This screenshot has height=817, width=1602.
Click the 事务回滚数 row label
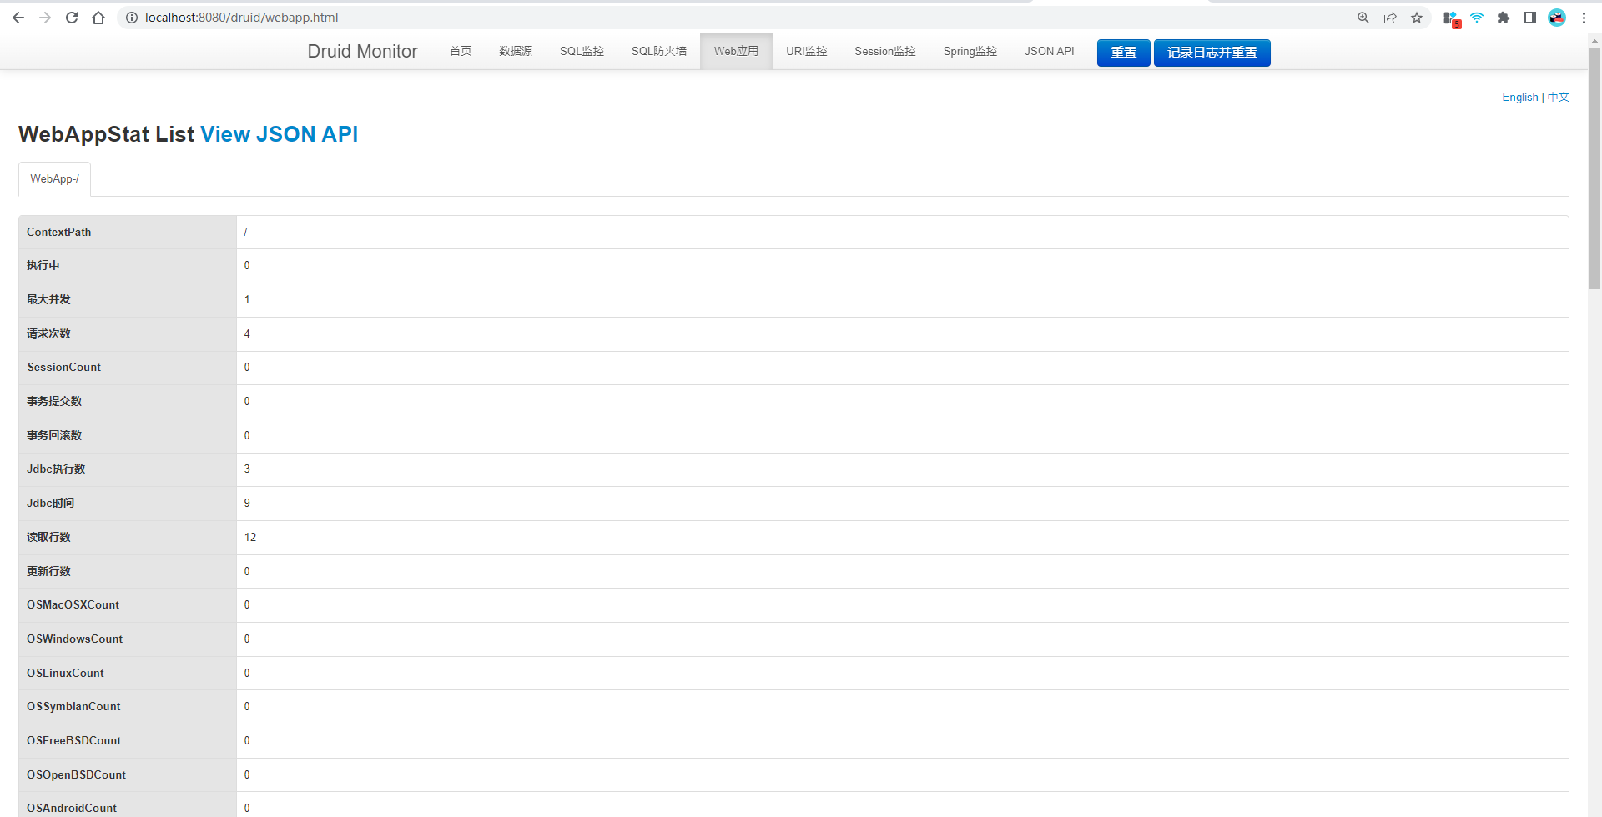(54, 435)
